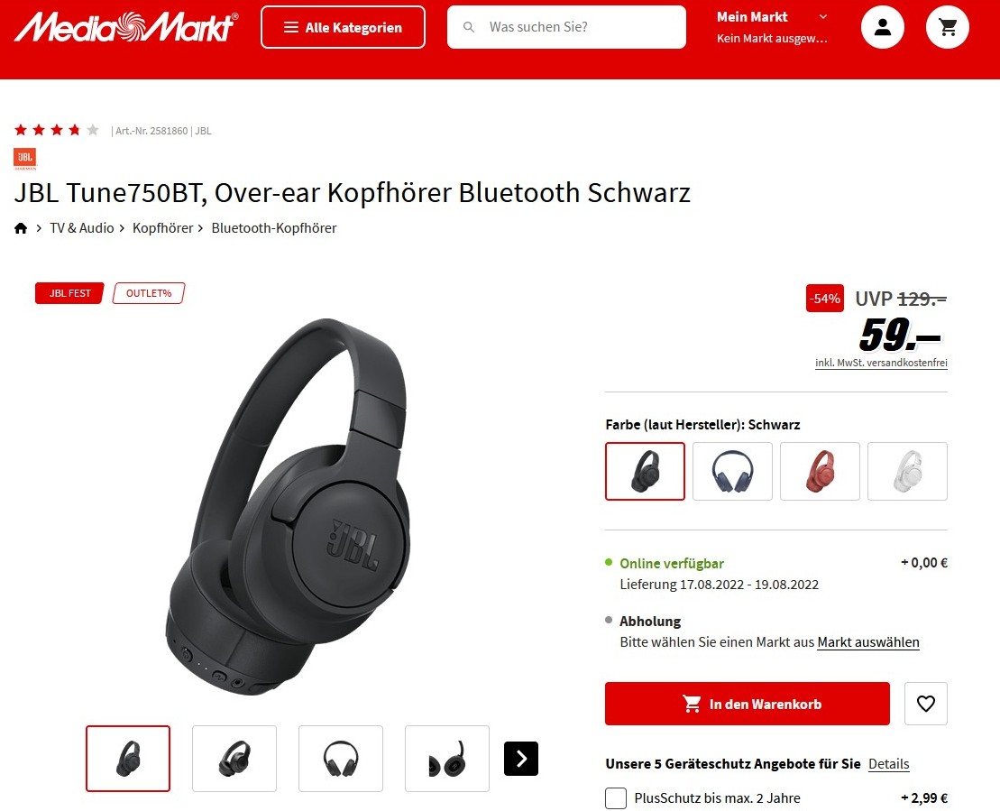Open the shopping cart icon in header
This screenshot has width=1000, height=811.
tap(948, 27)
